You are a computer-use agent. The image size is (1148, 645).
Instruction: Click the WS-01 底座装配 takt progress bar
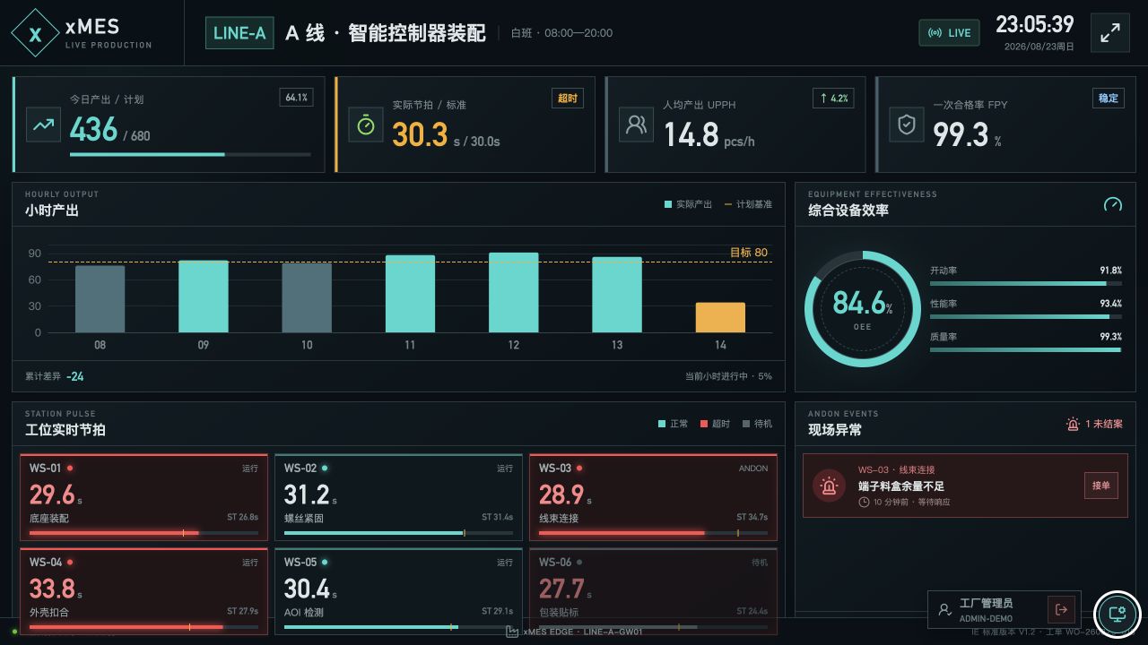[x=143, y=533]
